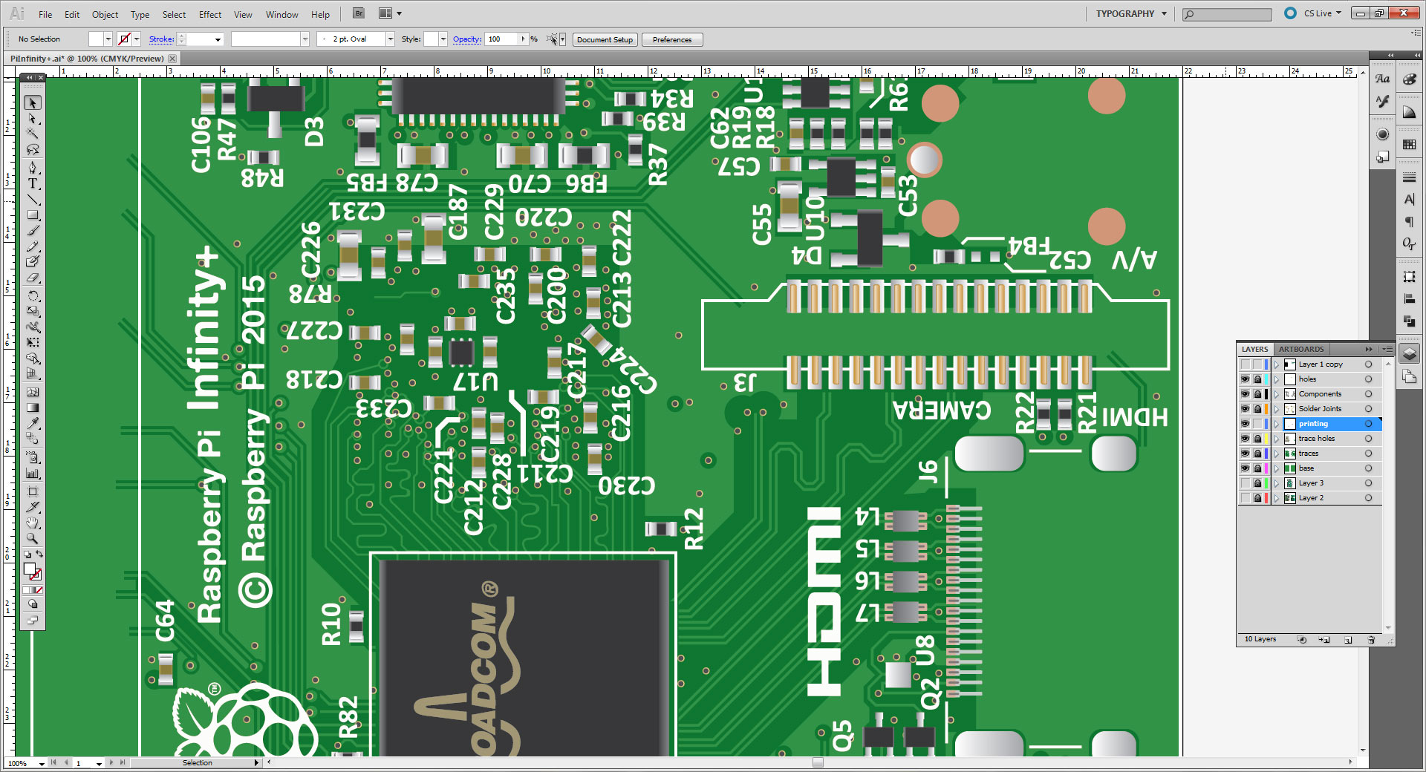This screenshot has width=1426, height=772.
Task: Click the Document Setup button
Action: pyautogui.click(x=605, y=40)
